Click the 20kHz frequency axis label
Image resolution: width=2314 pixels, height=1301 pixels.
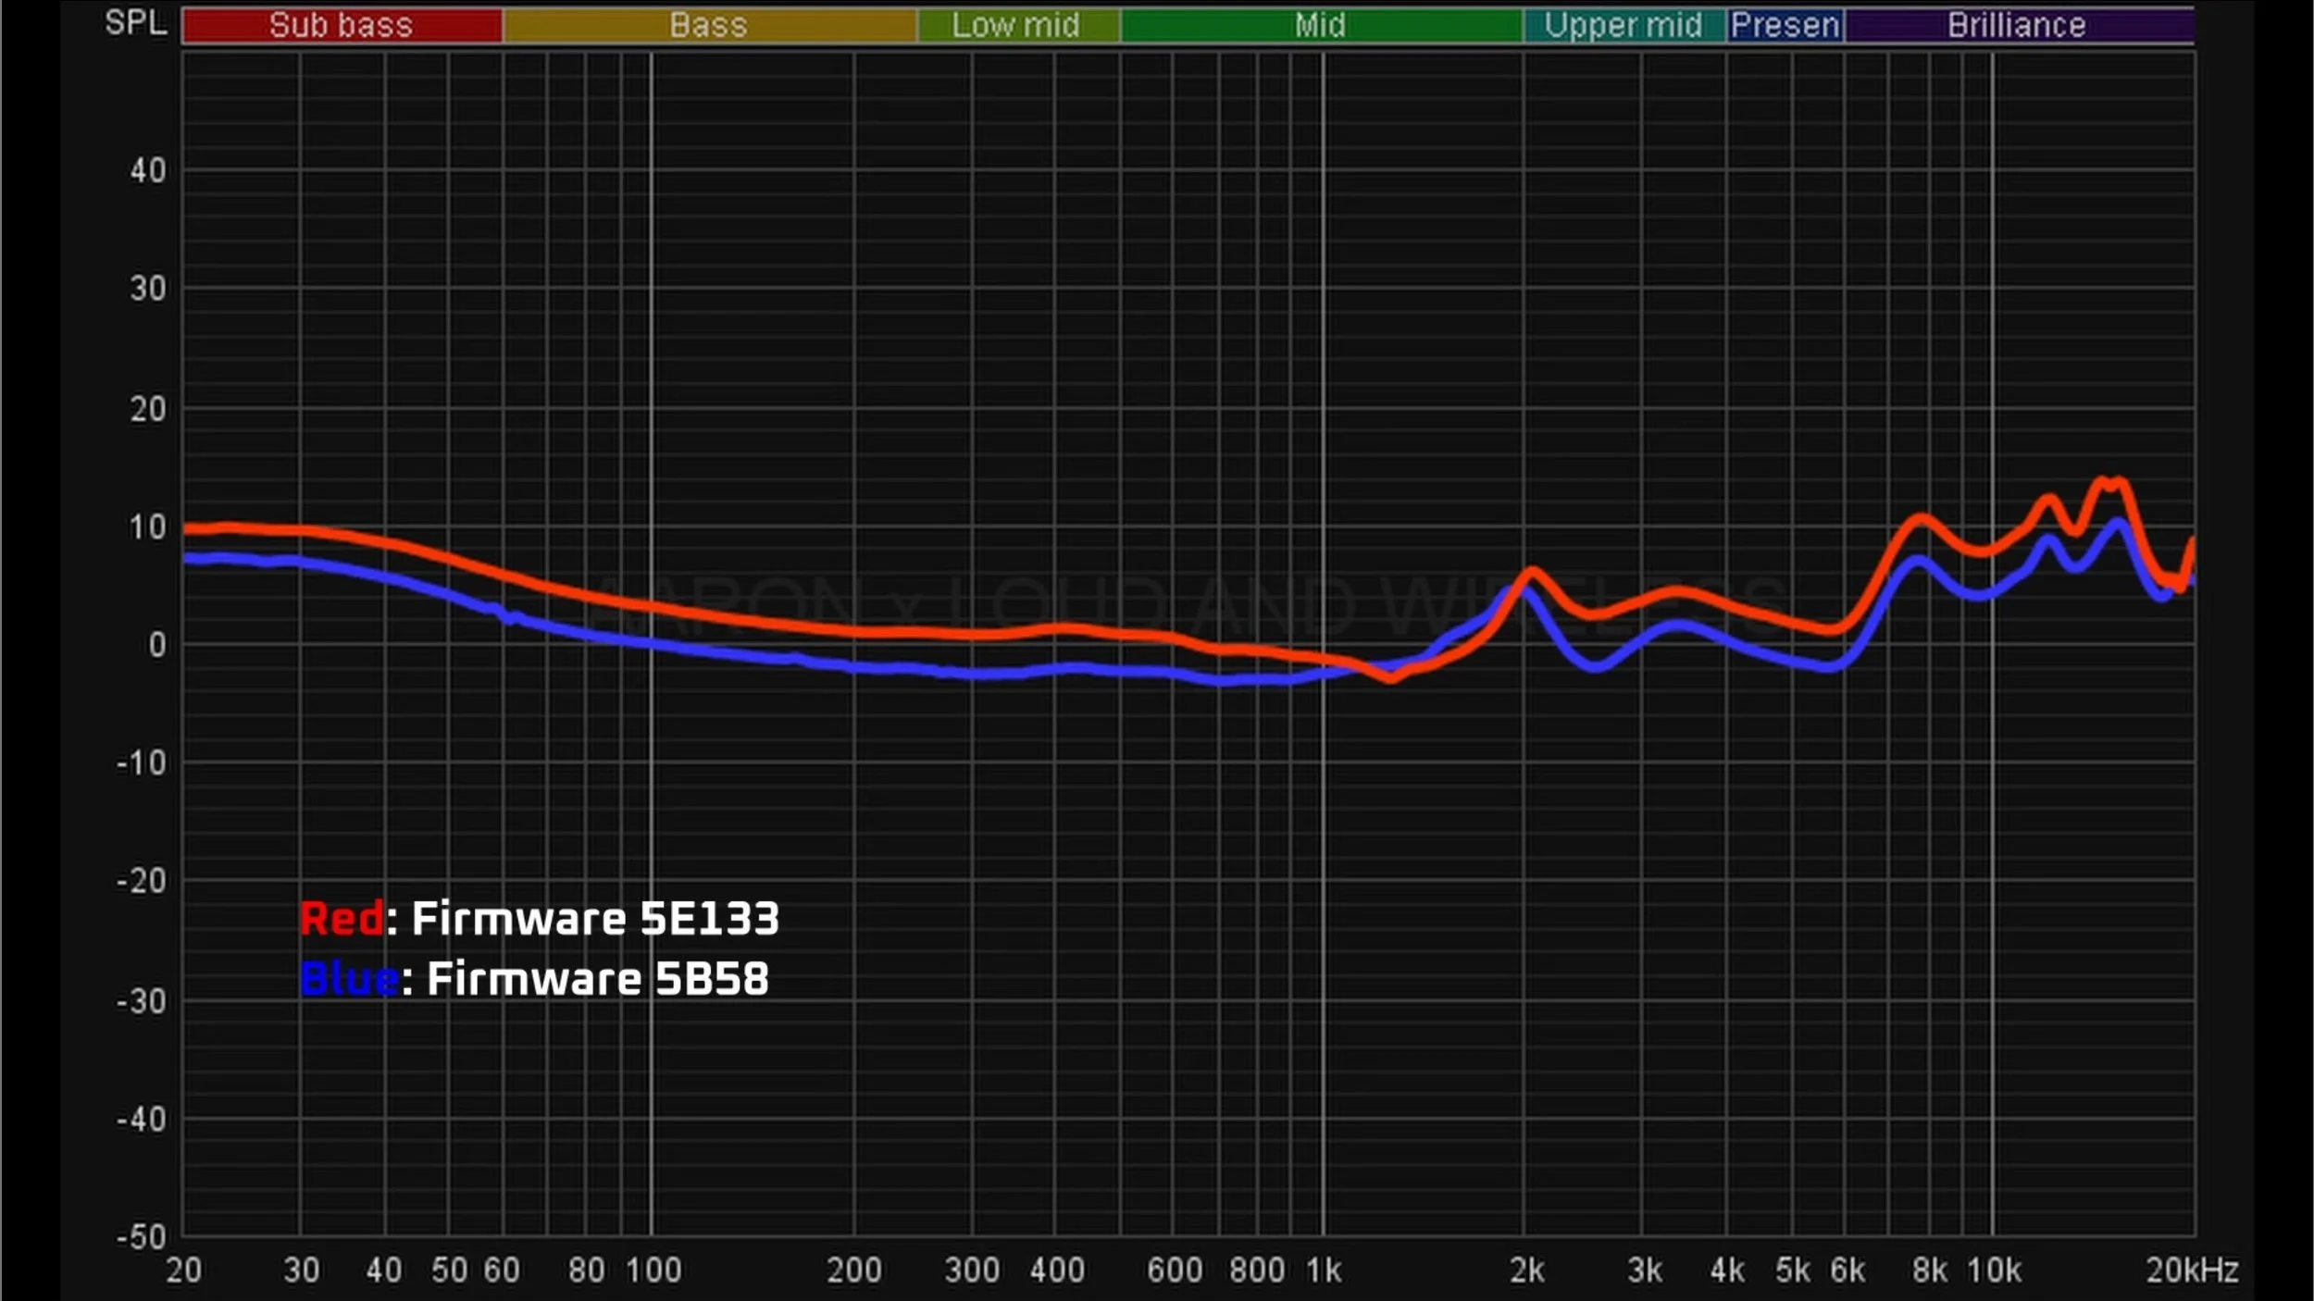(2191, 1270)
